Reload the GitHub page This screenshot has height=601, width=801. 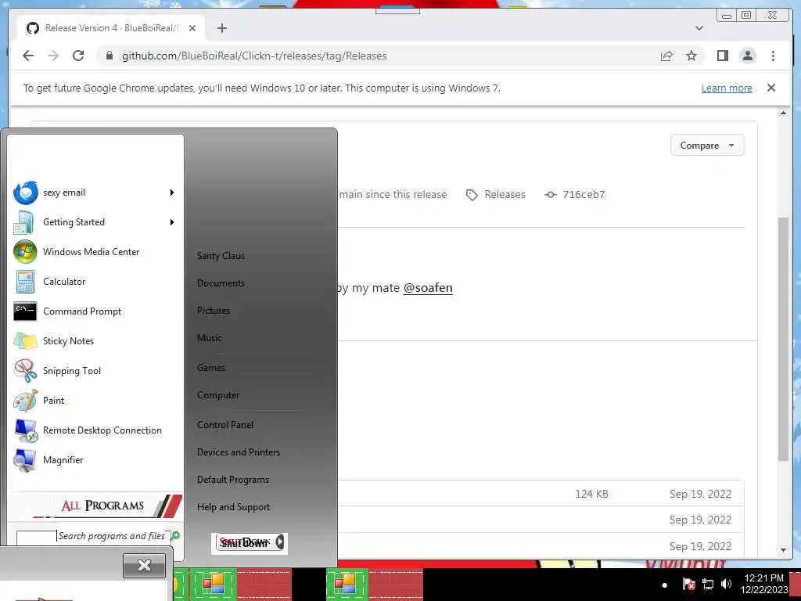(x=78, y=56)
